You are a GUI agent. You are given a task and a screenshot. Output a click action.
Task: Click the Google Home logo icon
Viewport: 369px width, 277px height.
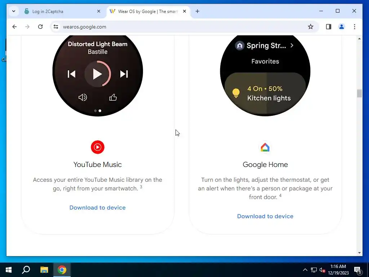click(265, 148)
